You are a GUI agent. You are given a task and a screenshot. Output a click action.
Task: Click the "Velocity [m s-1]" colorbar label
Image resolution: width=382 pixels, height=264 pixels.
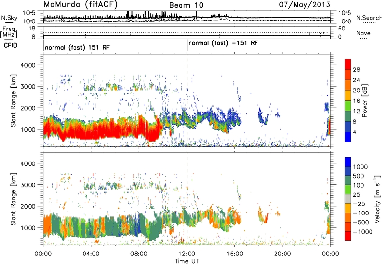[377, 199]
